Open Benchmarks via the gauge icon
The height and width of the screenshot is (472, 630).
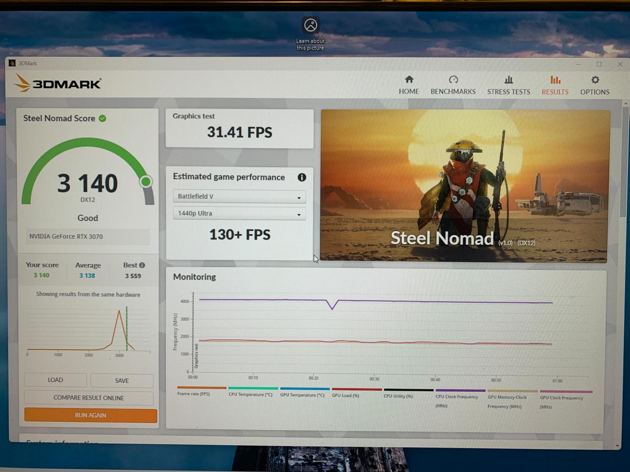[x=453, y=80]
